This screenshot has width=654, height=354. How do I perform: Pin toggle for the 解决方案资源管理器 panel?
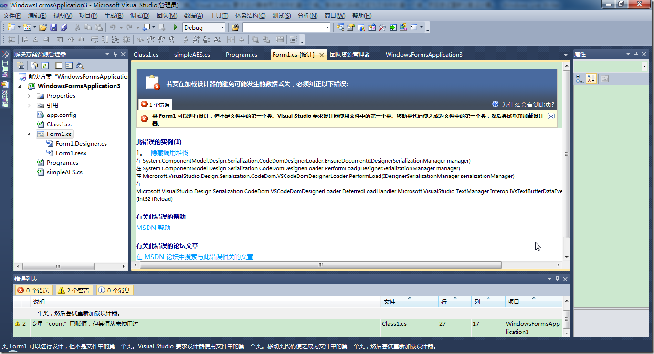[115, 54]
